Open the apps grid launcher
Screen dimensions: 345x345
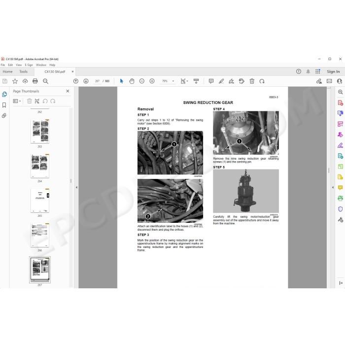point(318,71)
